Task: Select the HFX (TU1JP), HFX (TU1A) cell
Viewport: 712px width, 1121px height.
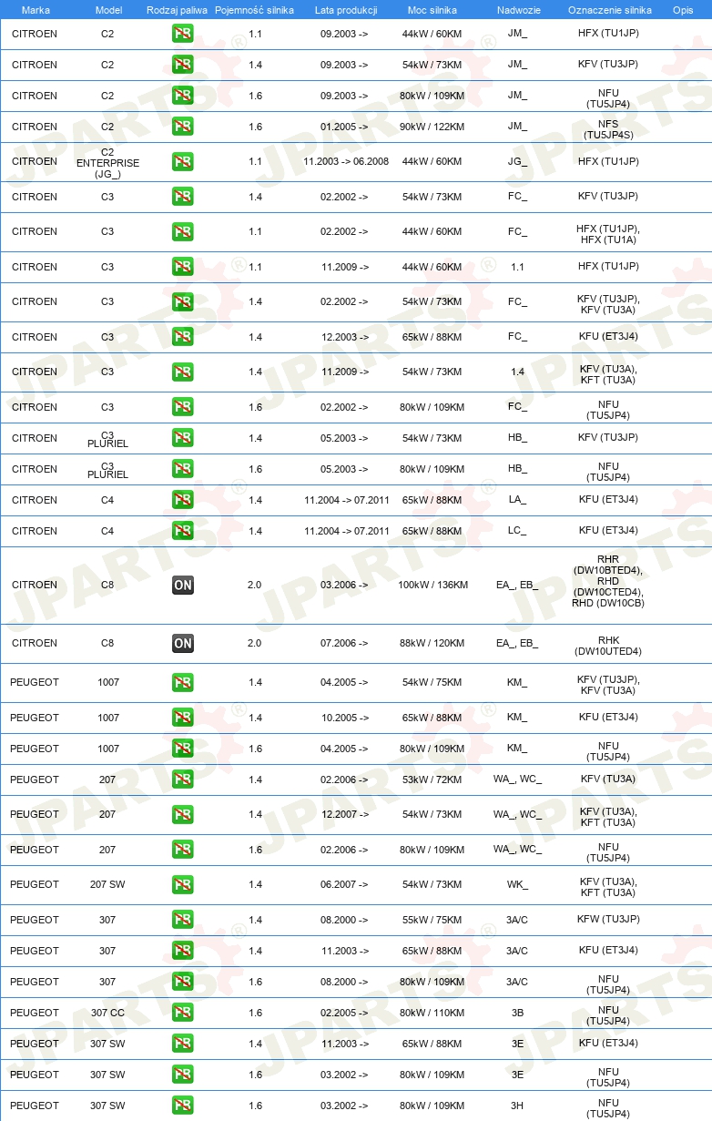Action: pos(608,232)
